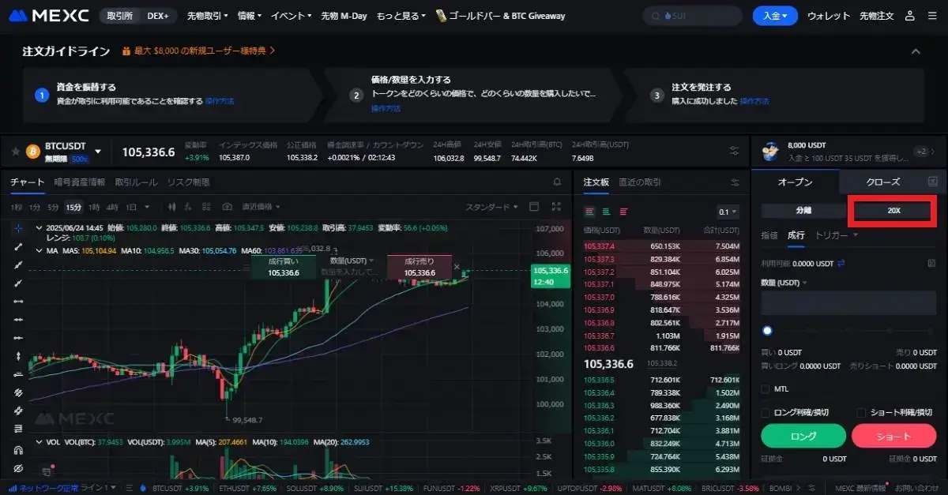Click the 入金 button in the header
Image resolution: width=948 pixels, height=495 pixels.
click(774, 14)
